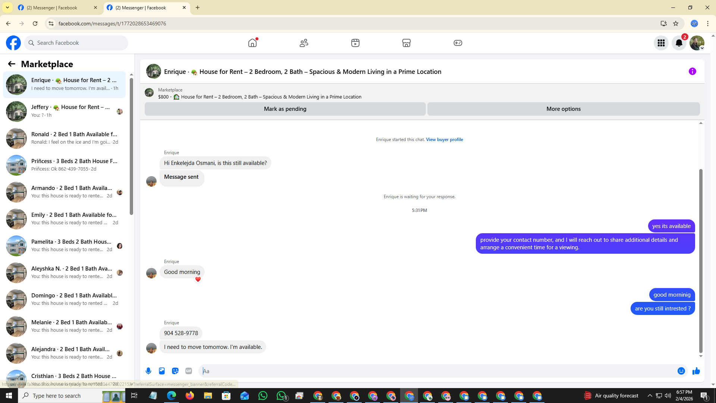The width and height of the screenshot is (716, 403).
Task: Record a voice clip with the microphone icon
Action: point(148,371)
